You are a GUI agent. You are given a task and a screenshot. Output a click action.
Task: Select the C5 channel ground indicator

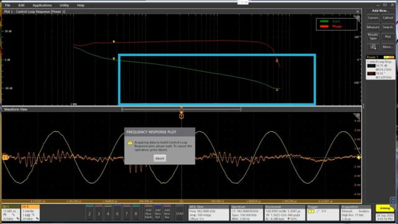pos(5,157)
